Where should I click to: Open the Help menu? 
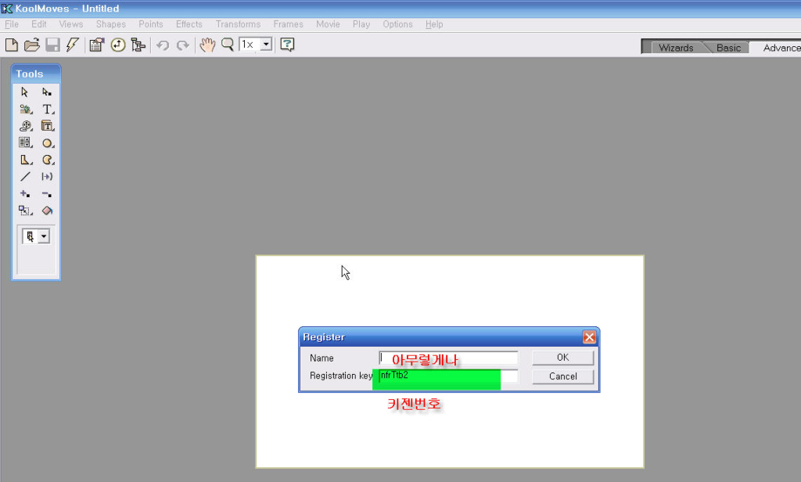(x=434, y=24)
